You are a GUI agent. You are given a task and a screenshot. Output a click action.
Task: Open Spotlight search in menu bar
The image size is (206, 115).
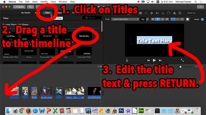tap(196, 2)
